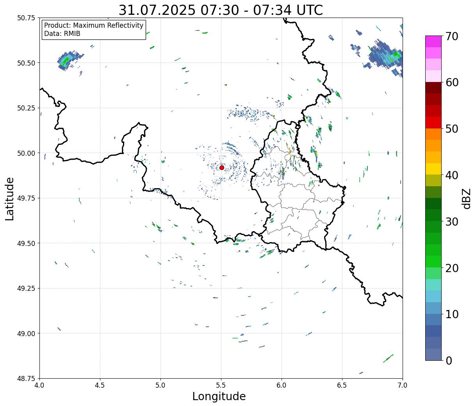
Task: Click the large echo cluster at the northeast corner
Action: coord(385,57)
